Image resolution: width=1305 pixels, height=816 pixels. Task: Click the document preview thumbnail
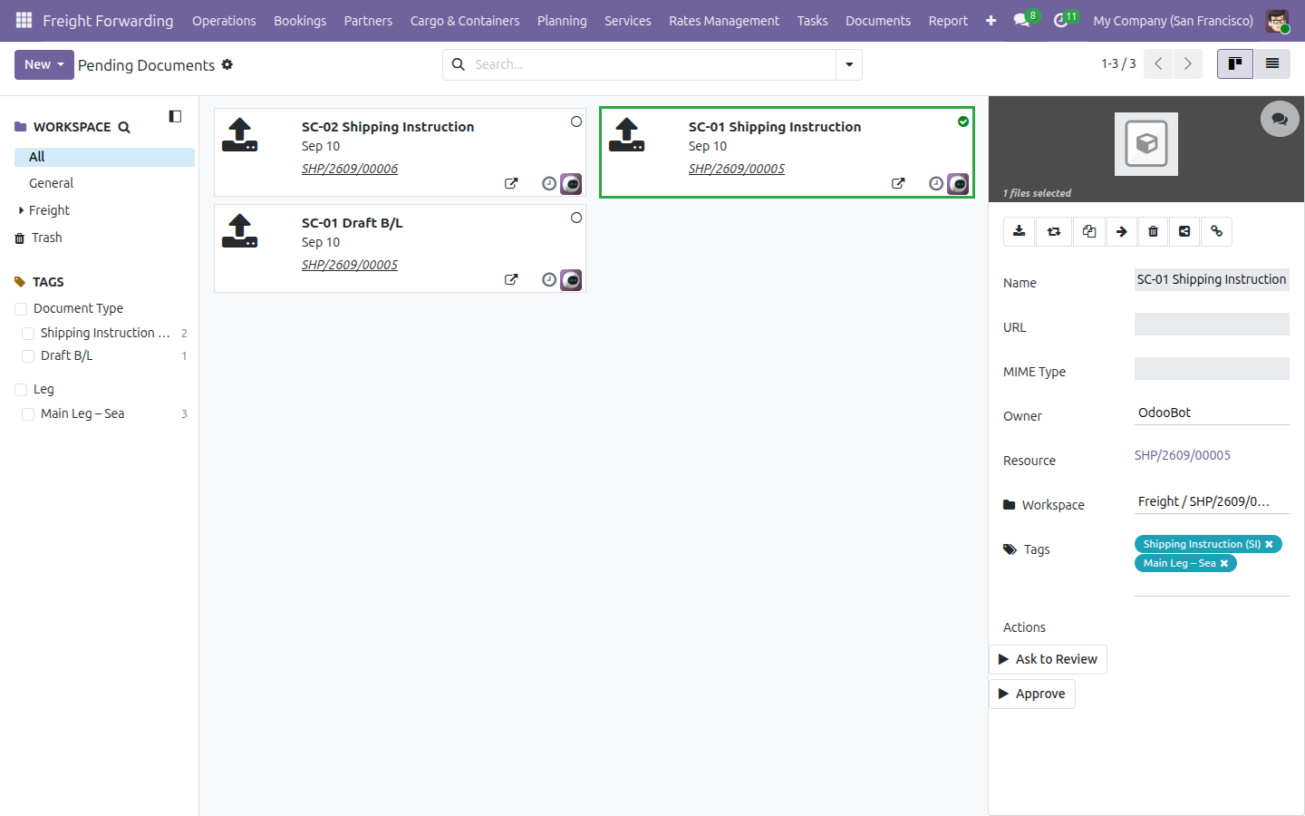coord(1146,144)
